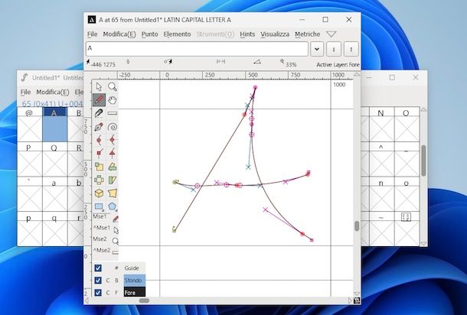Select the 3D rotate cube tool
467x315 pixels.
point(99,193)
